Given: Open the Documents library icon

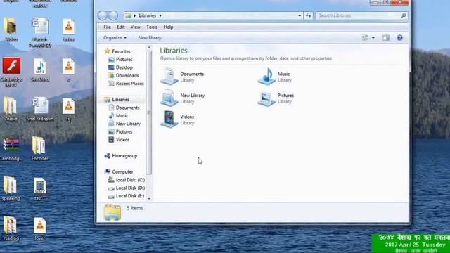Looking at the screenshot, I should [x=169, y=77].
